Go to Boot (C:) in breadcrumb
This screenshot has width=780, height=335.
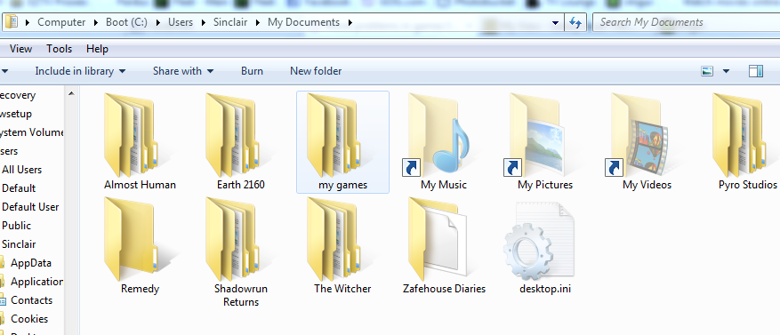tap(126, 22)
